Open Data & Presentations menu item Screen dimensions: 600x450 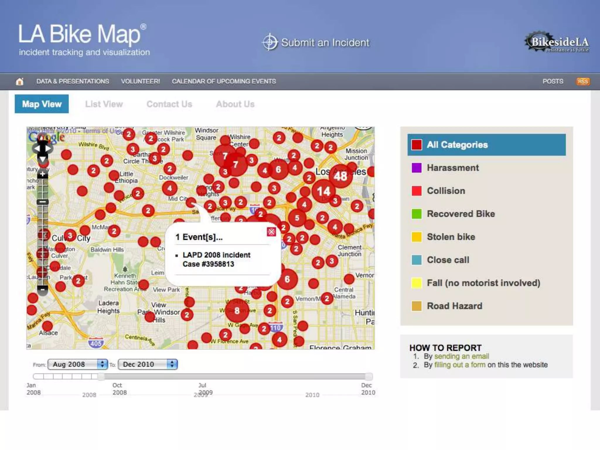coord(73,81)
